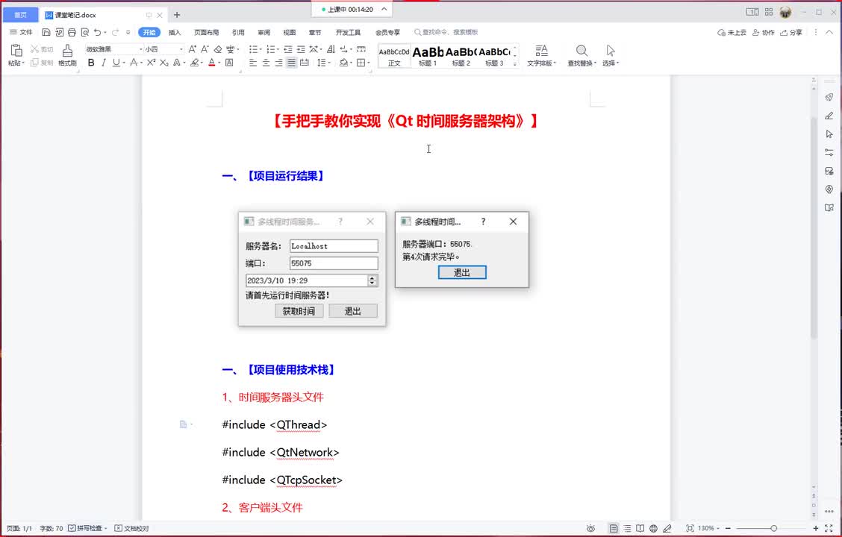
Task: Toggle eye protection mode in status bar
Action: pos(590,528)
